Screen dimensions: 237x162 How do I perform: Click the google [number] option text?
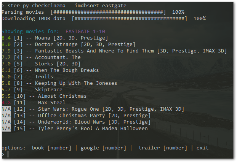(x=103, y=148)
